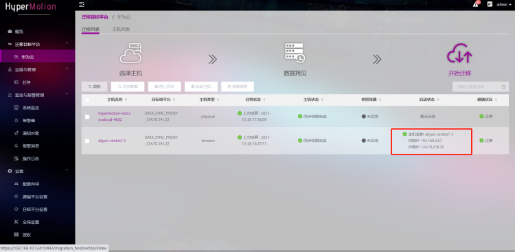This screenshot has width=515, height=252.
Task: Click the 开始迁移 cloud arrows step icon
Action: (459, 54)
